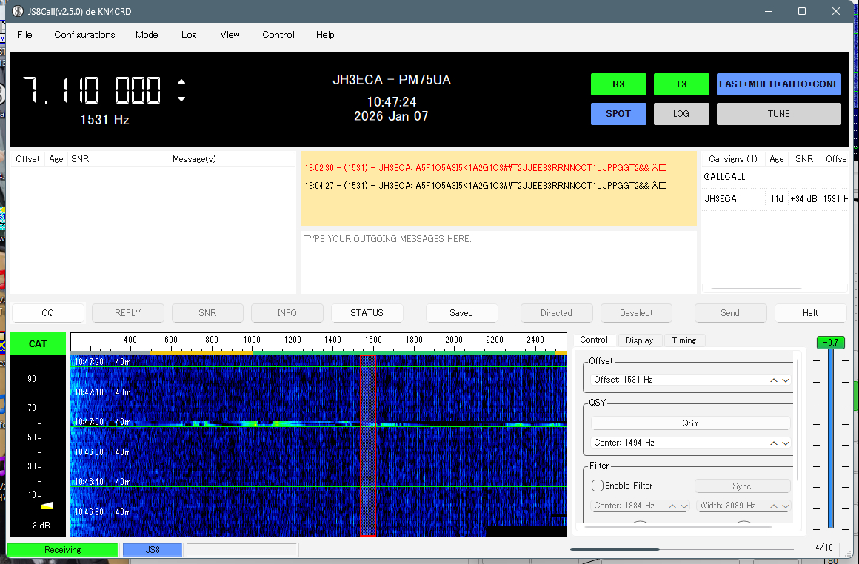859x564 pixels.
Task: Open the Directed commands dropdown
Action: click(556, 313)
